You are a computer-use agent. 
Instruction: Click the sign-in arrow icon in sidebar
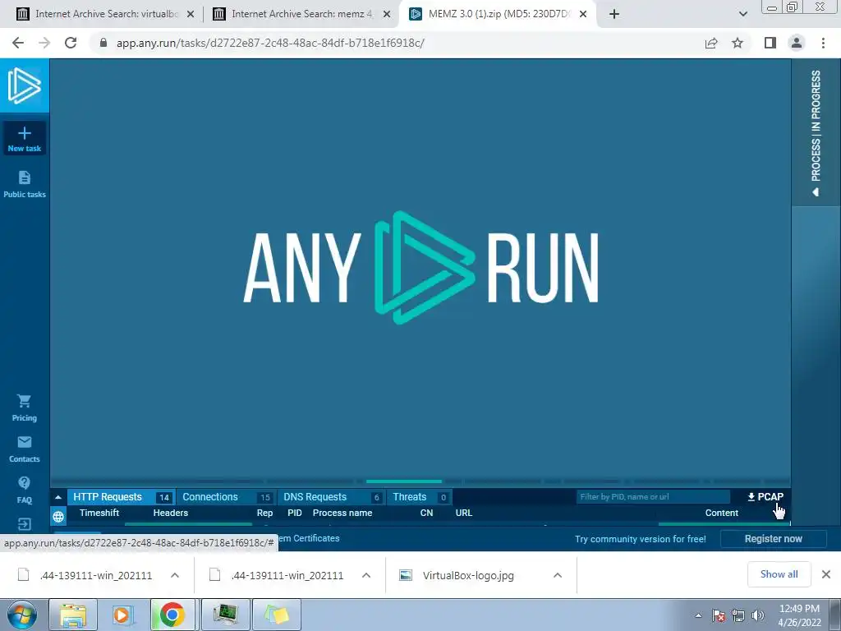[24, 523]
